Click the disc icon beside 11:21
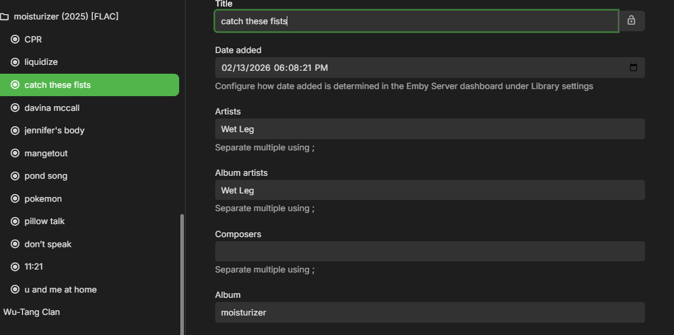This screenshot has height=335, width=674. 15,267
